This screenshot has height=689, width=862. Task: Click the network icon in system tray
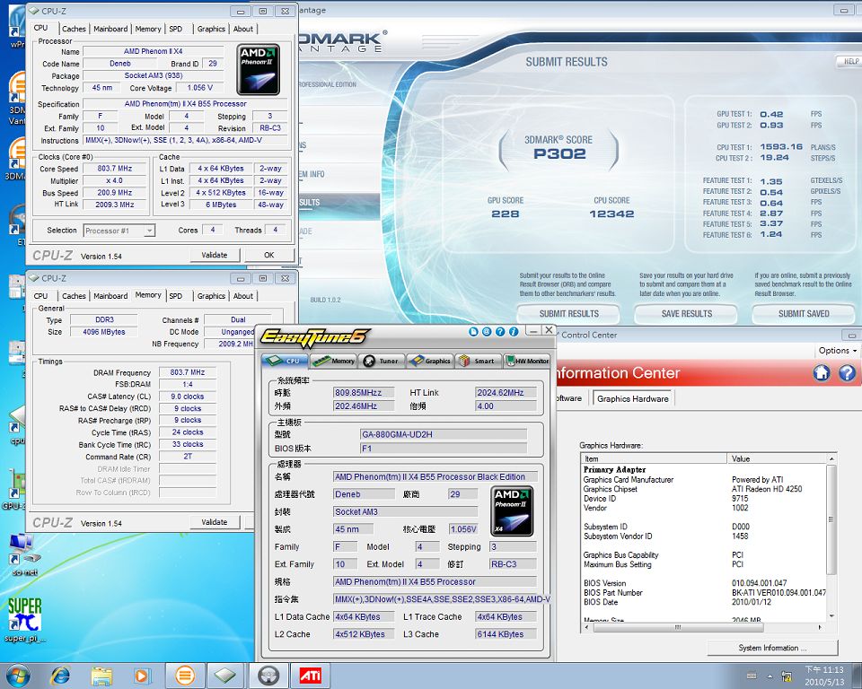click(x=787, y=676)
